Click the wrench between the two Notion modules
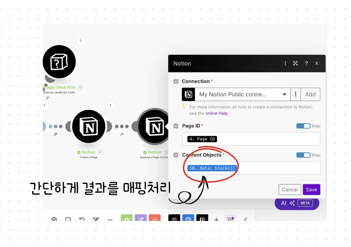This screenshot has height=247, width=351. tap(122, 134)
